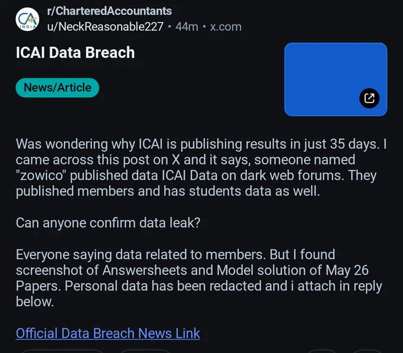Follow the Official Data Breach News Link
This screenshot has width=403, height=353.
(108, 333)
